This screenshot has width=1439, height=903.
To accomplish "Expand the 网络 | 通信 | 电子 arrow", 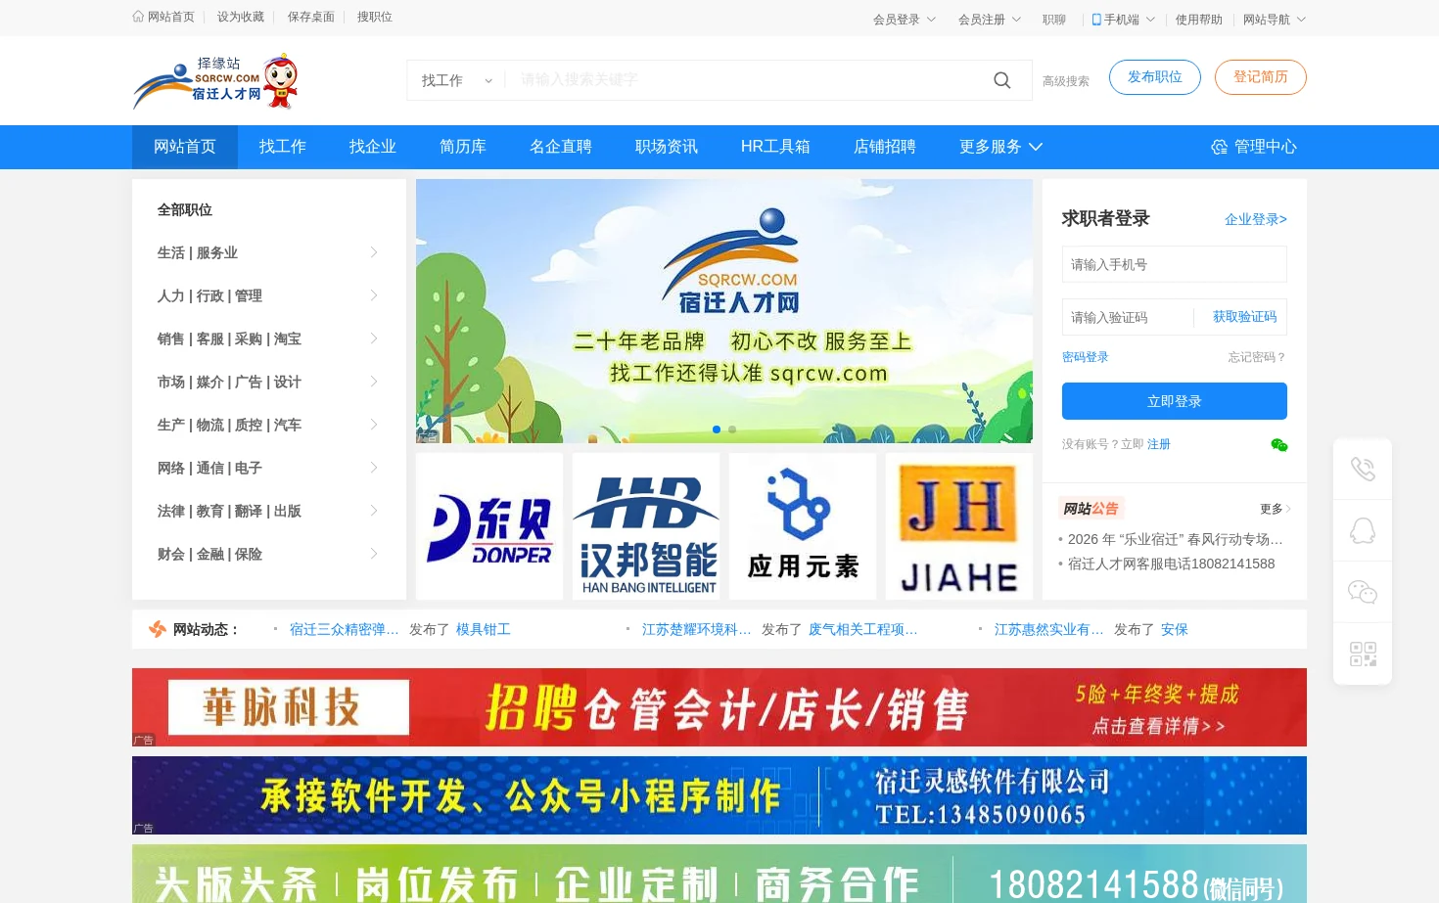I will pyautogui.click(x=374, y=468).
